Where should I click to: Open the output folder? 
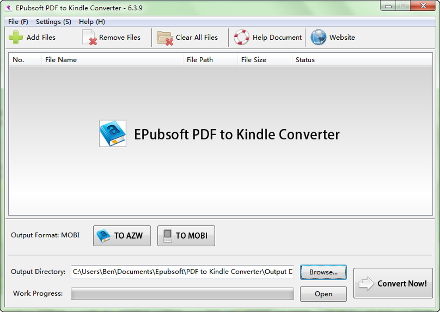[x=323, y=294]
